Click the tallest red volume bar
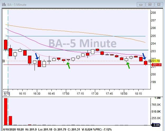The image size is (165, 131). tap(6, 112)
